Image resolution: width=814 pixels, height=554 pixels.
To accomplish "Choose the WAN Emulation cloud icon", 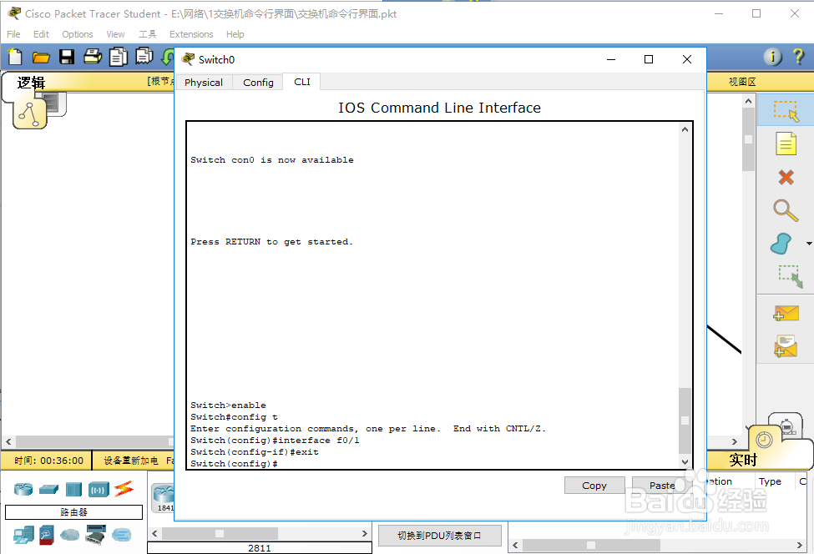I will point(69,534).
